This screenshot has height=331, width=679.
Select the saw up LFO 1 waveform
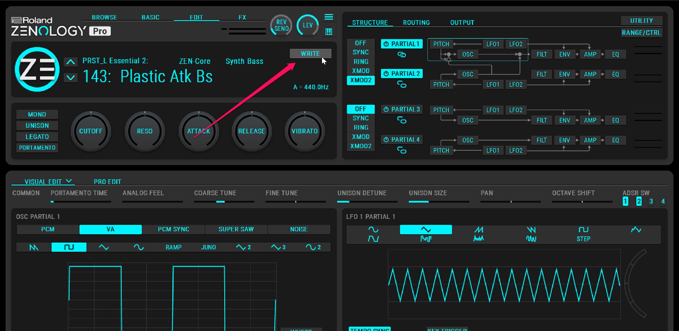pos(478,230)
